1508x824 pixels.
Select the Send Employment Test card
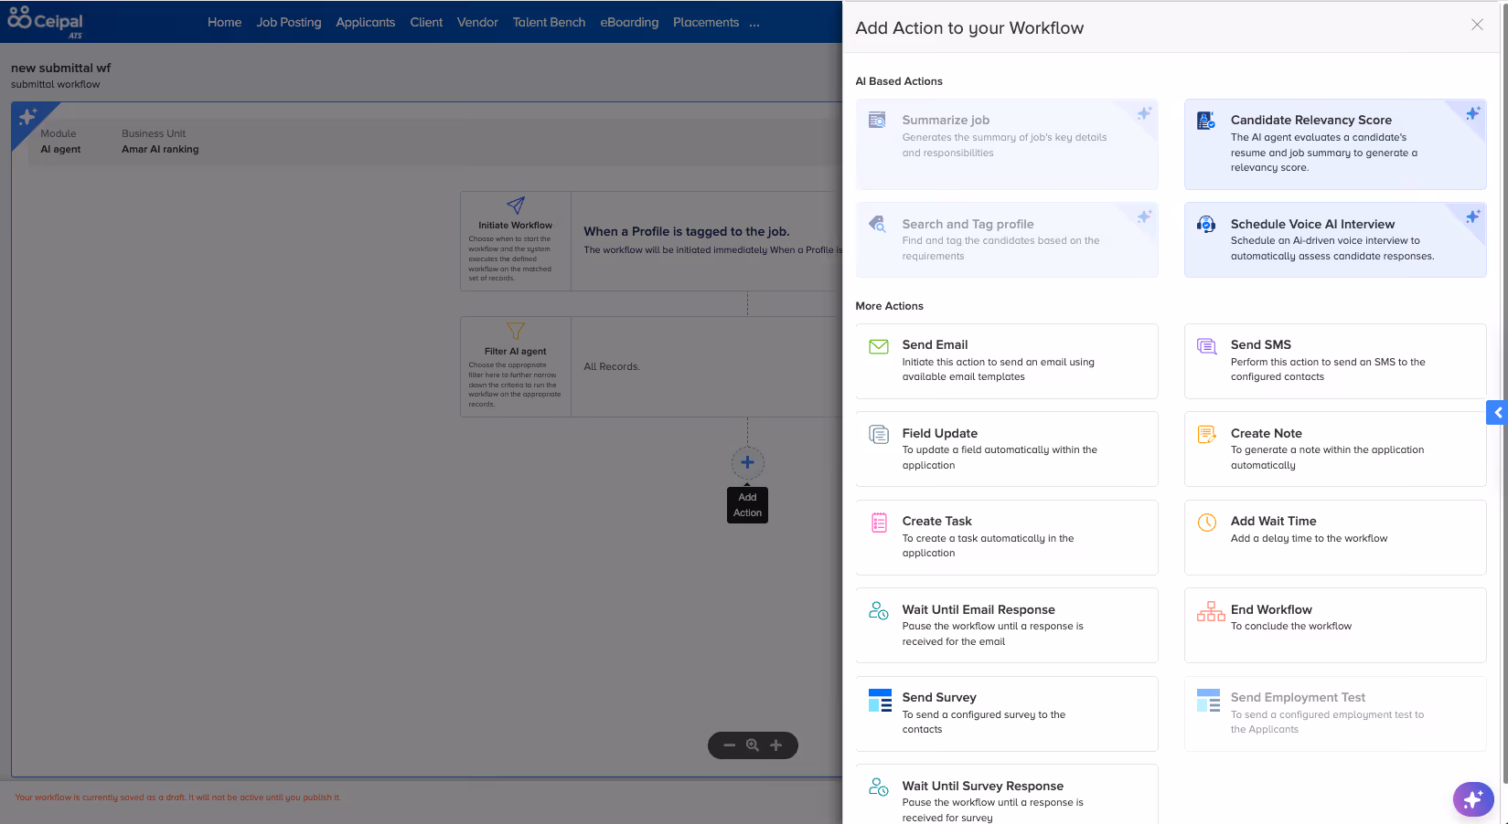point(1335,713)
